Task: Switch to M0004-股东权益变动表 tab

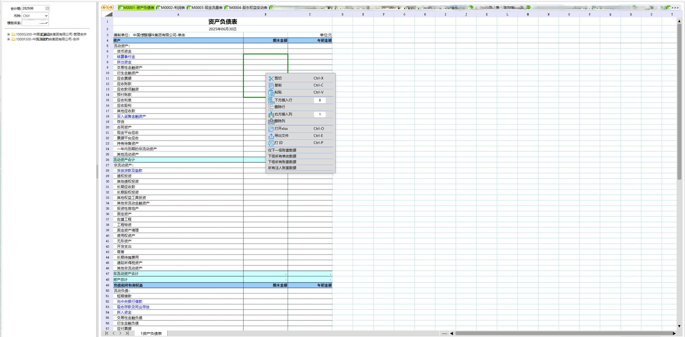Action: (246, 8)
